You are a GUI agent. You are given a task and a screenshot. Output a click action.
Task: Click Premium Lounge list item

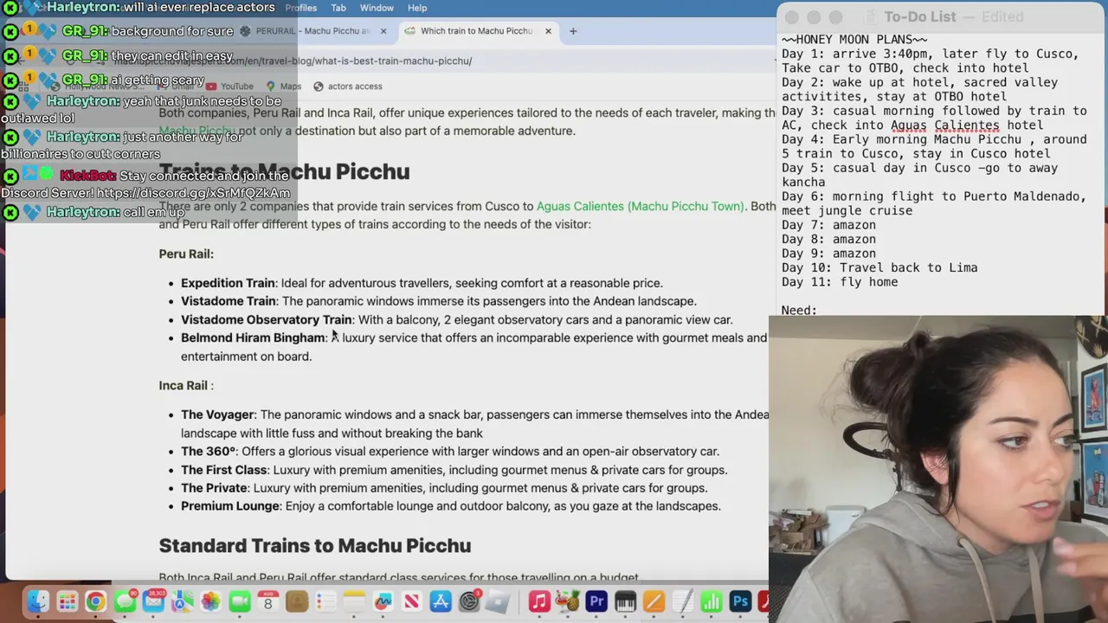click(x=450, y=506)
